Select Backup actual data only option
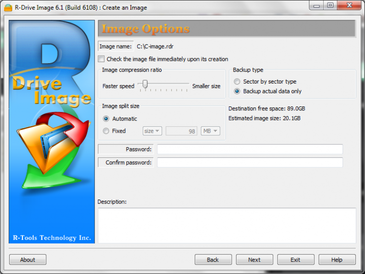Image resolution: width=365 pixels, height=274 pixels. coord(237,91)
